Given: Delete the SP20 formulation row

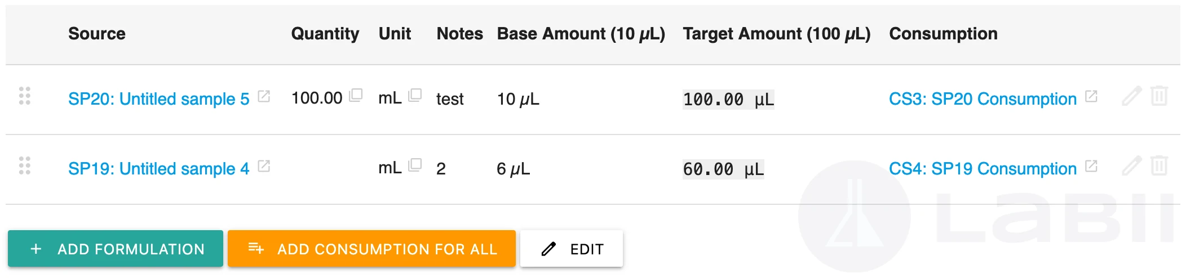Looking at the screenshot, I should (1160, 96).
